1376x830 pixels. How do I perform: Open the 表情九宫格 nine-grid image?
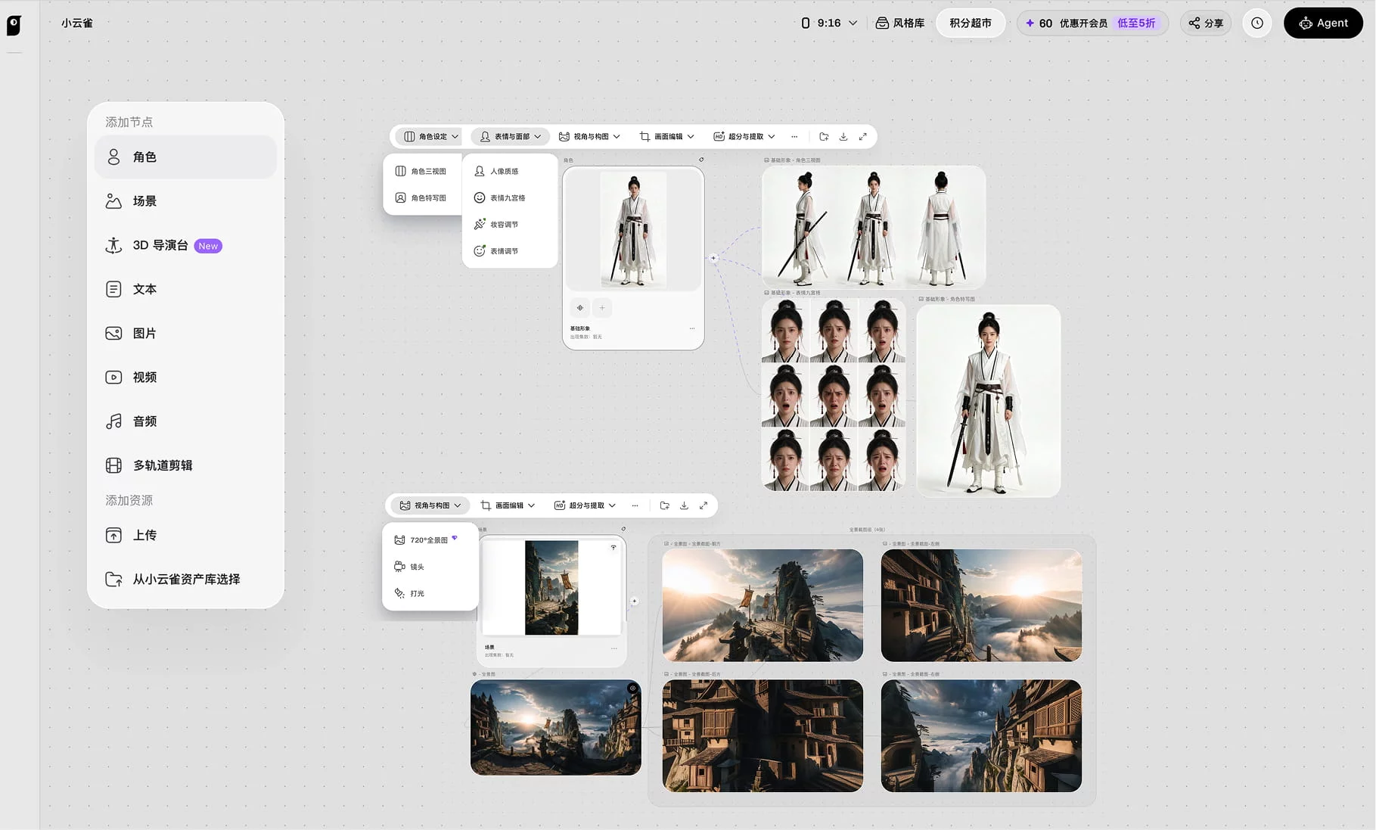tap(834, 394)
